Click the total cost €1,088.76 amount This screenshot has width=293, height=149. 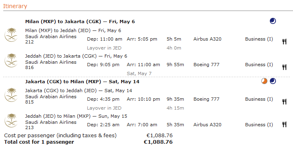pyautogui.click(x=158, y=142)
